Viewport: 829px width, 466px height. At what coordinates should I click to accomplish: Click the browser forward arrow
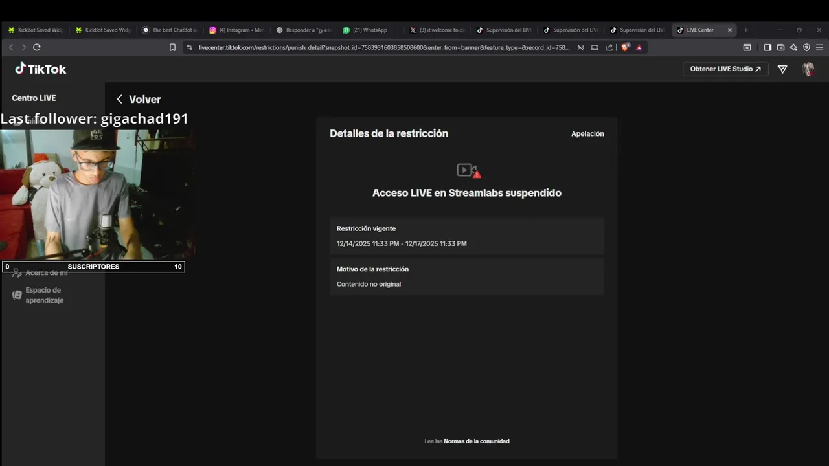[x=24, y=47]
